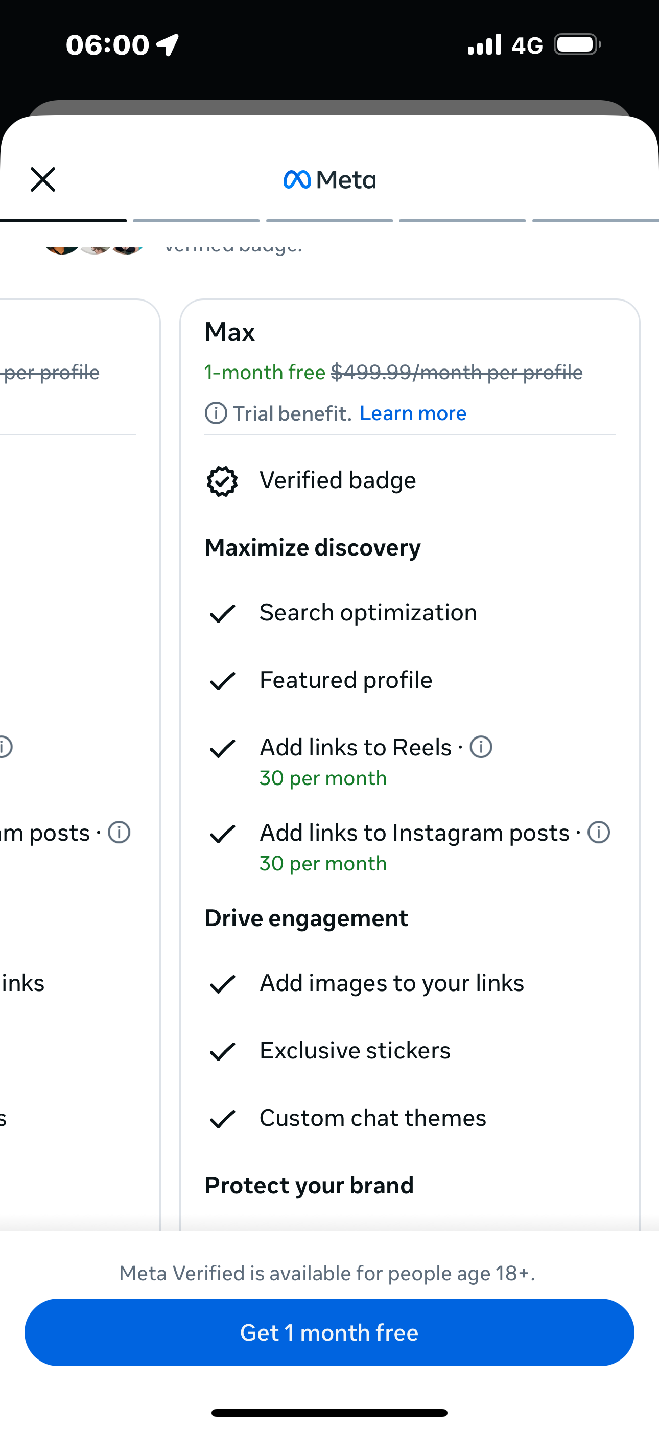Open the Trial benefit info icon
The height and width of the screenshot is (1429, 659).
point(216,413)
